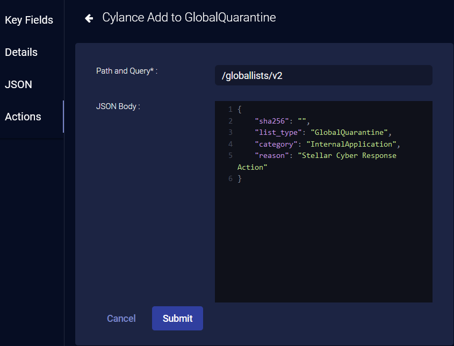
Task: Switch to the Details tab
Action: tap(21, 52)
